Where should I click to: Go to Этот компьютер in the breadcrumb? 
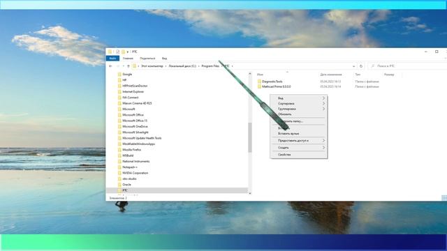(x=152, y=66)
